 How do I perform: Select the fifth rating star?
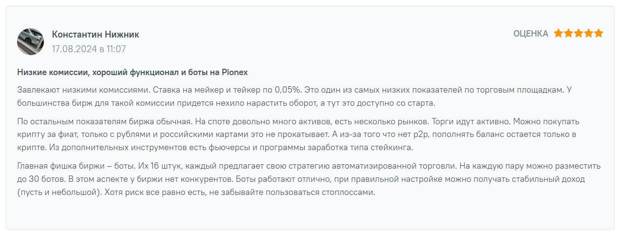(599, 34)
